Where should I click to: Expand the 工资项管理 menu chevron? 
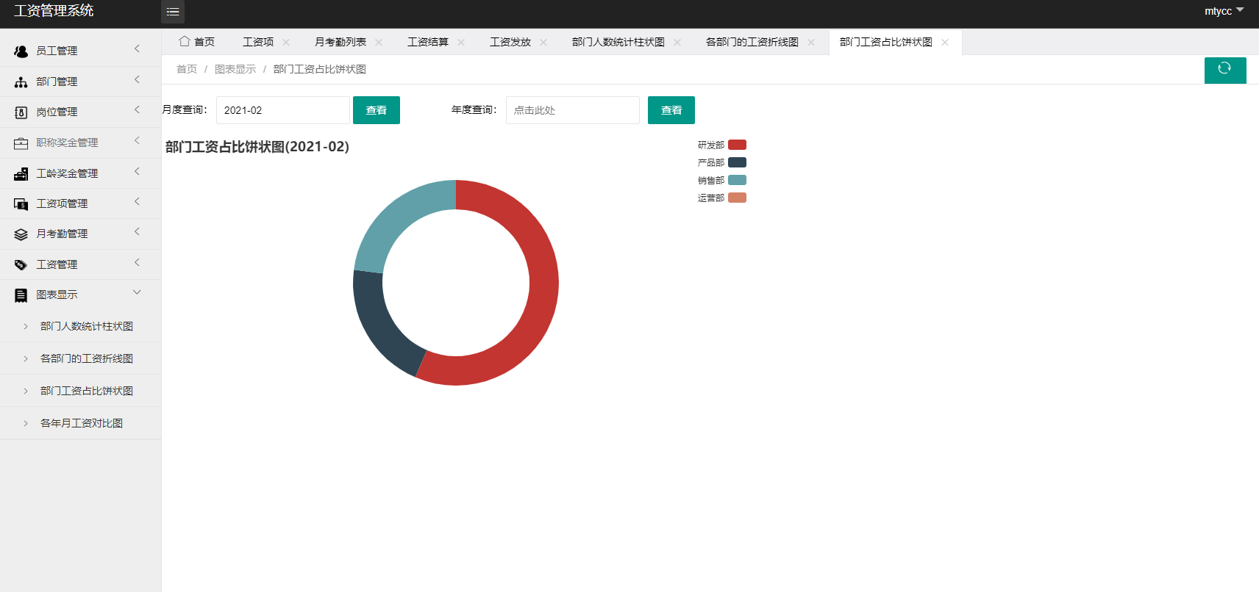coord(137,201)
